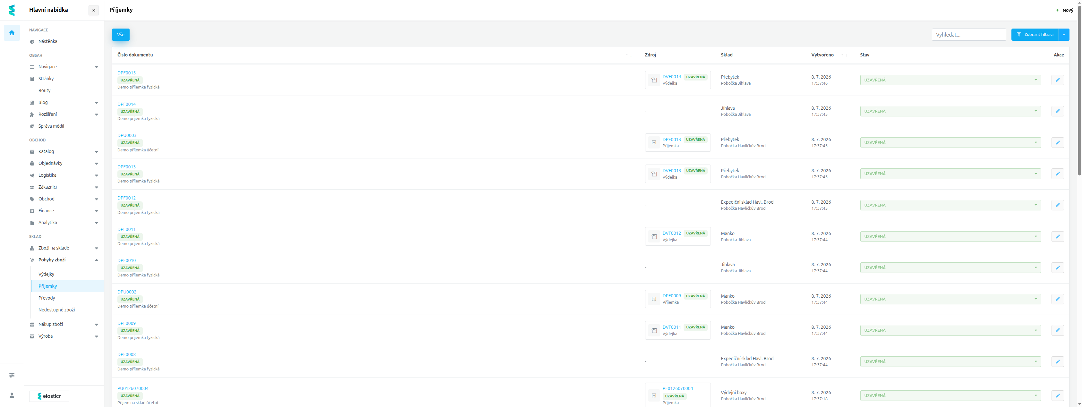Open Routy in sidebar
The image size is (1082, 407).
(45, 91)
